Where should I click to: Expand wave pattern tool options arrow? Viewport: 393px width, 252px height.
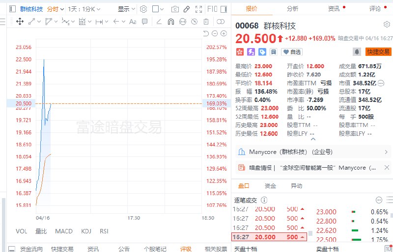click(73, 22)
